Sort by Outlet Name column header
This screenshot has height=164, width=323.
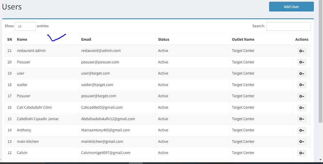point(243,39)
